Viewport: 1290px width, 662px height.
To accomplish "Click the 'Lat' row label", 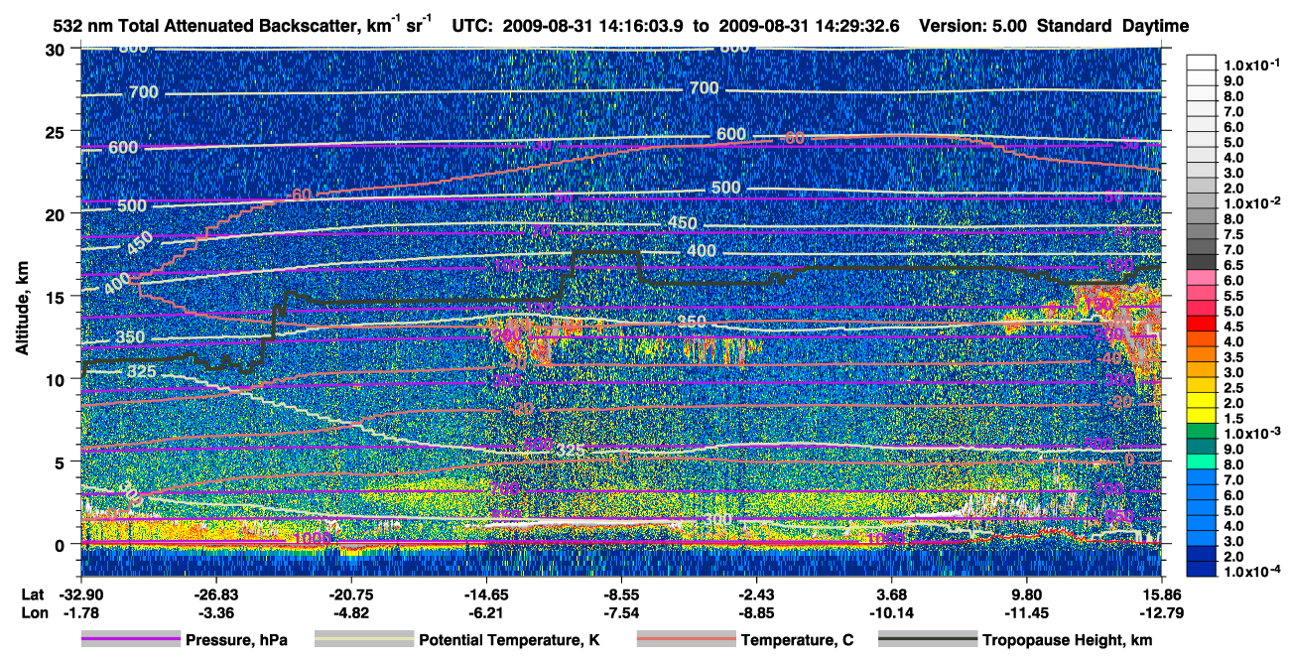I will (31, 594).
